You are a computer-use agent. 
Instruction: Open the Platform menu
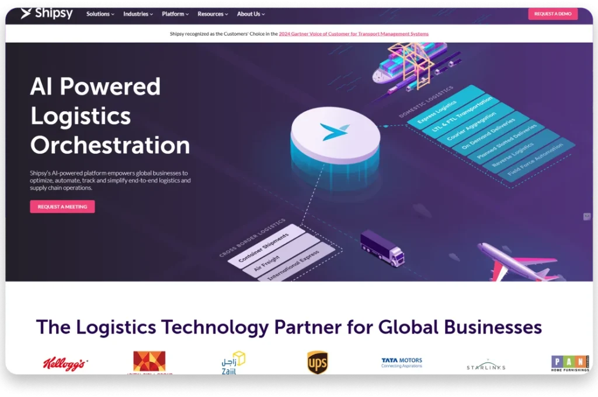pyautogui.click(x=175, y=14)
